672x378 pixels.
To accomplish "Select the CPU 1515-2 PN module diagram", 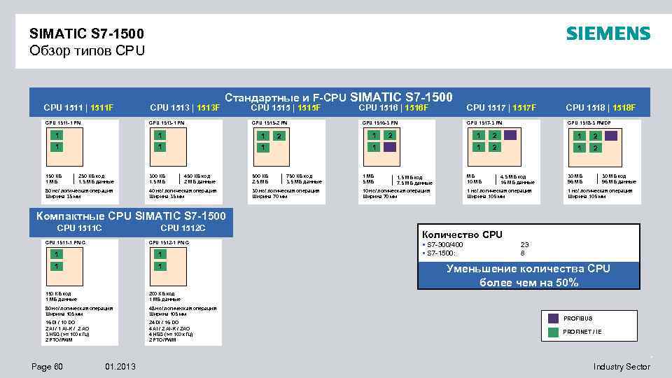I will [x=272, y=147].
